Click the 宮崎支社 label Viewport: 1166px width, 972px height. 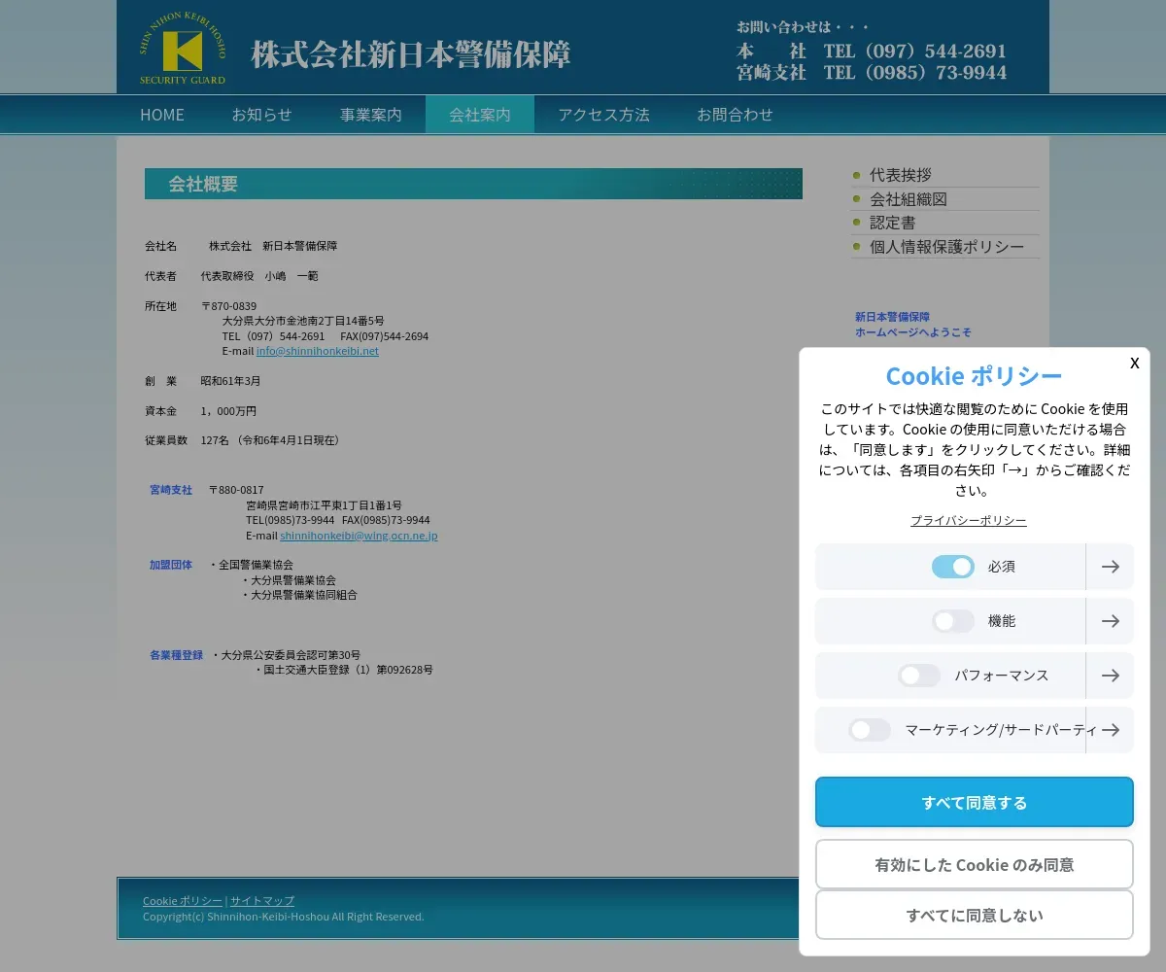171,490
